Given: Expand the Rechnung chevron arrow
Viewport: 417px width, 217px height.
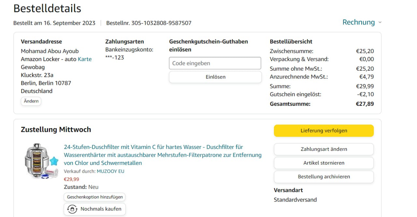Looking at the screenshot, I should click(380, 22).
